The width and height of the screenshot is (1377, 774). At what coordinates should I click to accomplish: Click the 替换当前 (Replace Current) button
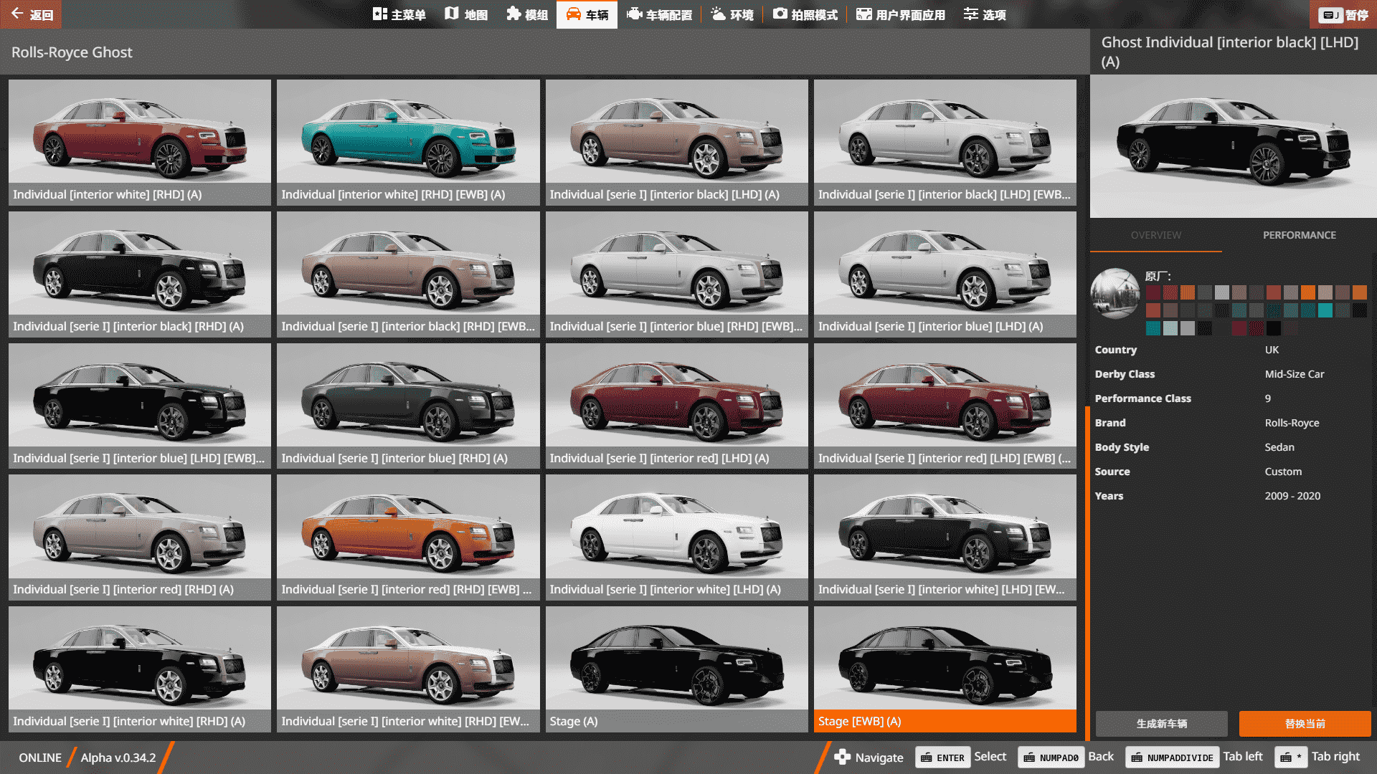1305,724
